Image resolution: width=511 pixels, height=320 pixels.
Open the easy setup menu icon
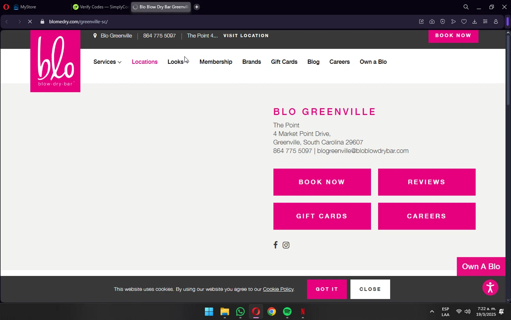[485, 21]
